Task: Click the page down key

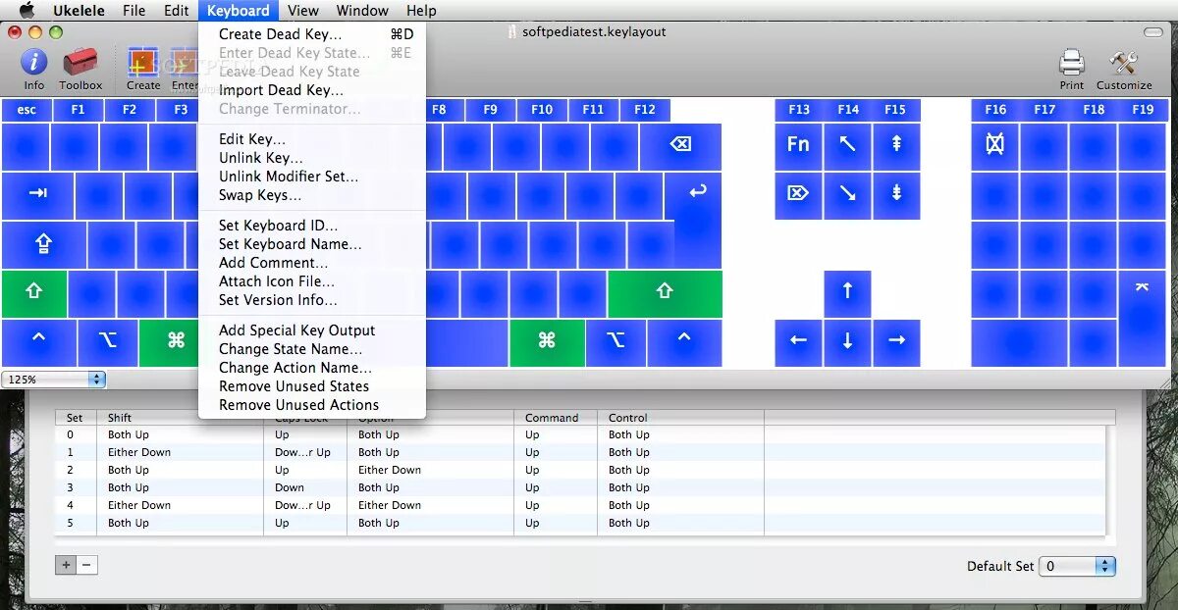Action: 896,195
